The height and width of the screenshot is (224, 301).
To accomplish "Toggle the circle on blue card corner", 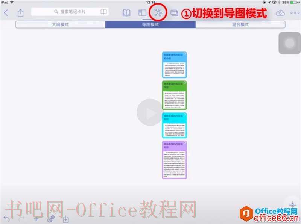I will click(185, 54).
